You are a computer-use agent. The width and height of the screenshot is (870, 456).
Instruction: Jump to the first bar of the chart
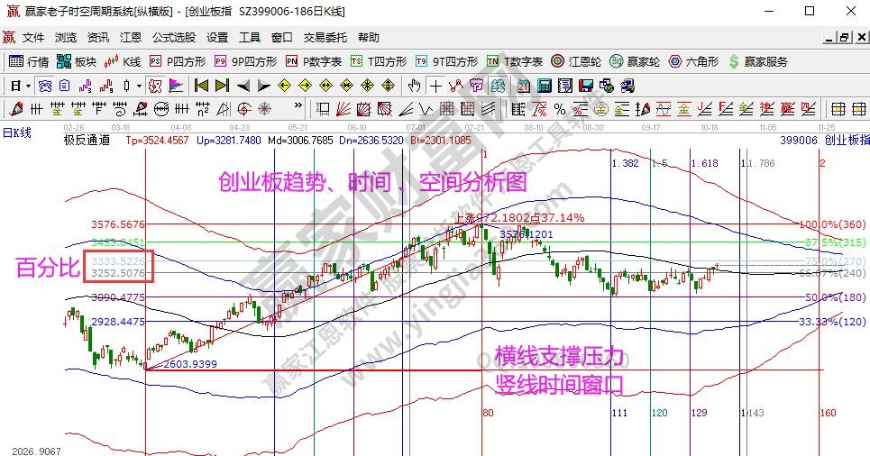[201, 86]
